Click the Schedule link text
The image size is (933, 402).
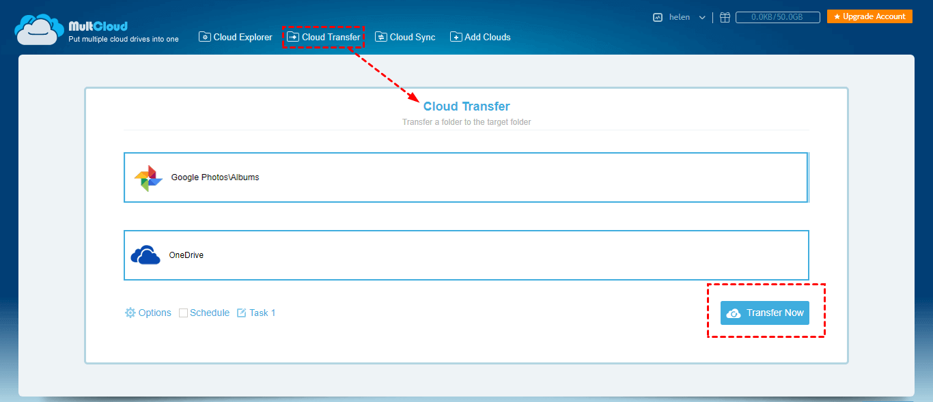coord(210,313)
